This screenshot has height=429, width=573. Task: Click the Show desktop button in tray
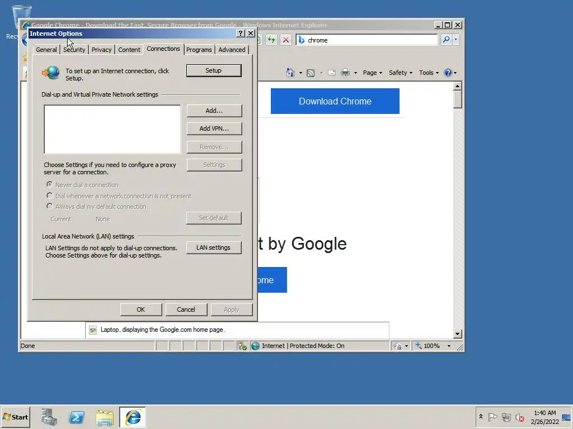point(567,417)
